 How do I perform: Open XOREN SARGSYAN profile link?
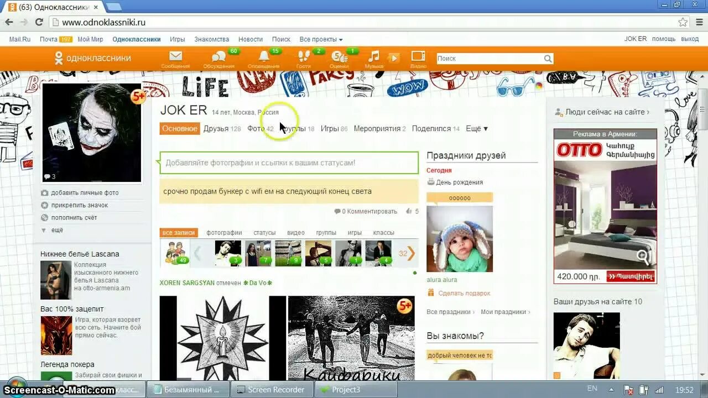[187, 283]
